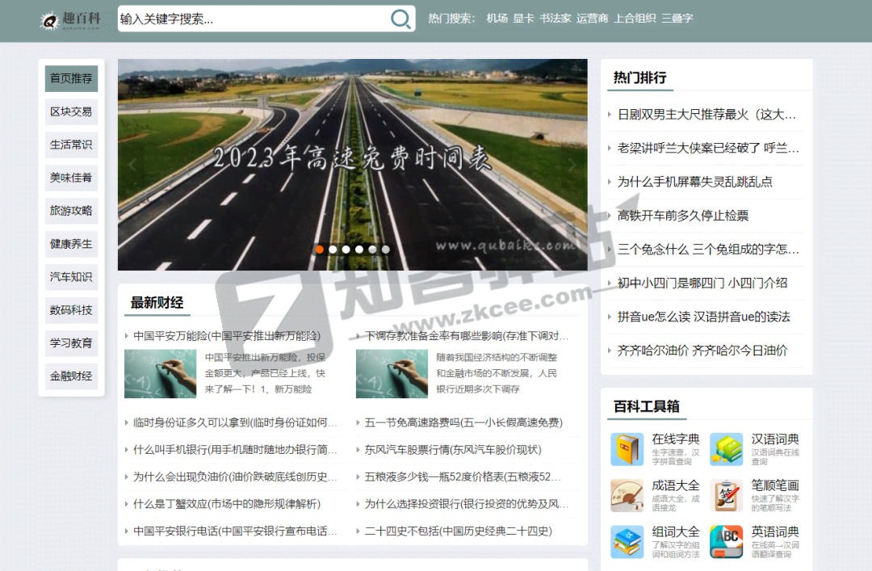The image size is (872, 571).
Task: Select 首页推荐 in the sidebar menu
Action: (71, 78)
